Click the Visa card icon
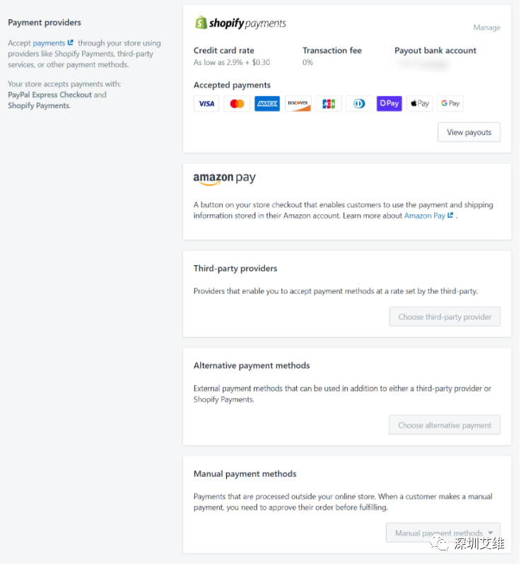This screenshot has height=566, width=521. coord(206,104)
